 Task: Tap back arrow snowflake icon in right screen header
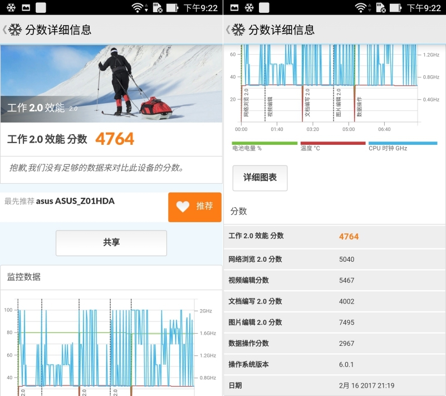pos(235,30)
